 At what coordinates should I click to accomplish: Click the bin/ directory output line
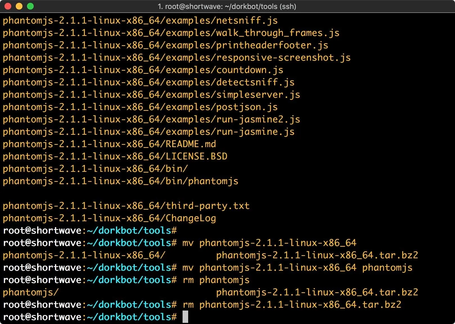pyautogui.click(x=95, y=169)
